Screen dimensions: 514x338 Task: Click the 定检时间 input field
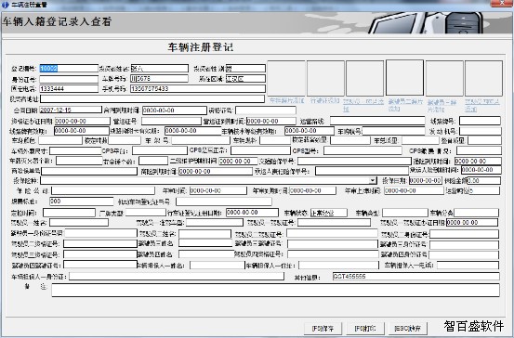click(x=69, y=213)
